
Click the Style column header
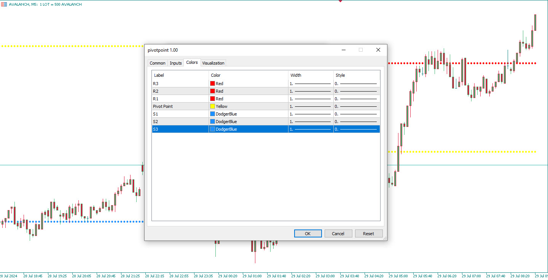[x=357, y=75]
